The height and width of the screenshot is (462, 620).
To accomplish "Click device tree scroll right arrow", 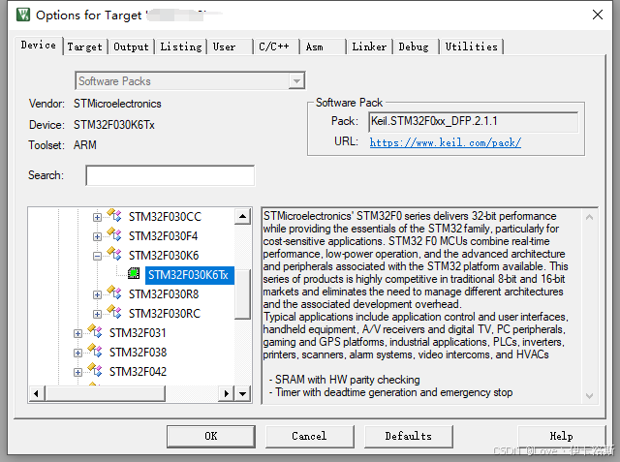I will (226, 393).
